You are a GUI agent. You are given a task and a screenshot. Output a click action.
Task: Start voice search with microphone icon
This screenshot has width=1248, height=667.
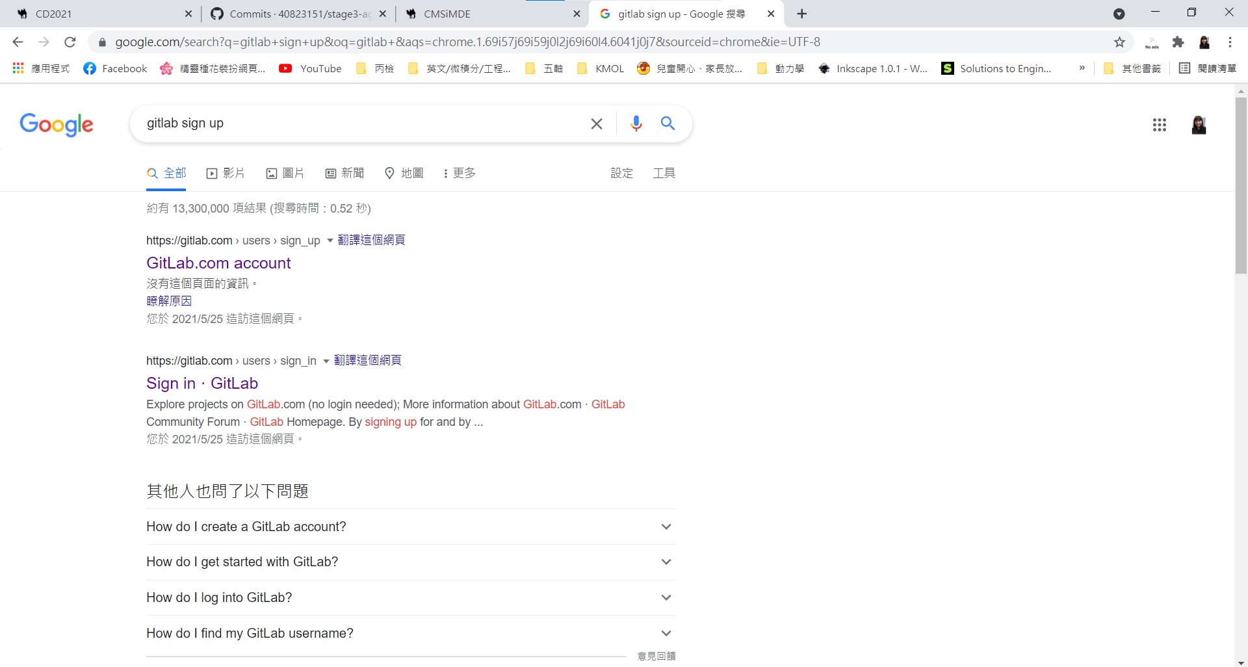(636, 123)
